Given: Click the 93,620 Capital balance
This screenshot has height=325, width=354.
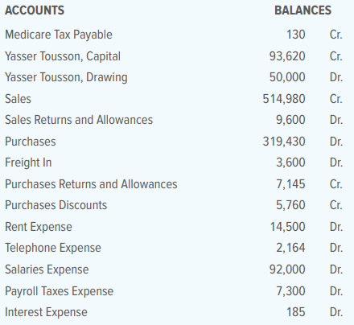Looking at the screenshot, I should 287,56.
